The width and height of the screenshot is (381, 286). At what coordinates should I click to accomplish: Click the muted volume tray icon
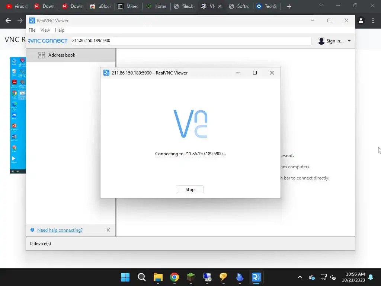click(x=333, y=277)
